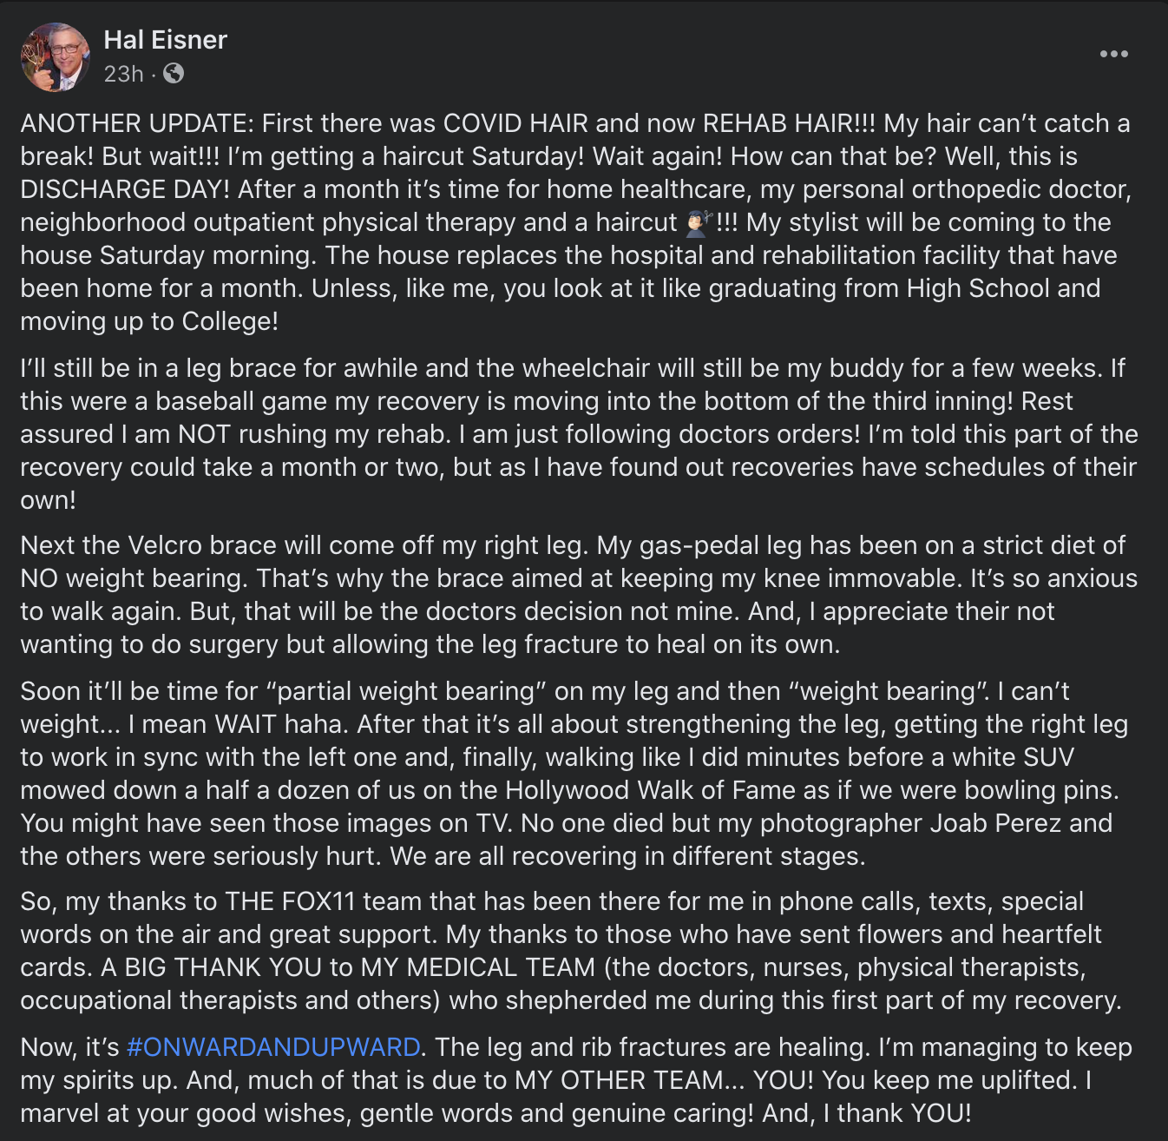The width and height of the screenshot is (1168, 1141).
Task: Open the three-dot post options menu
Action: (x=1113, y=54)
